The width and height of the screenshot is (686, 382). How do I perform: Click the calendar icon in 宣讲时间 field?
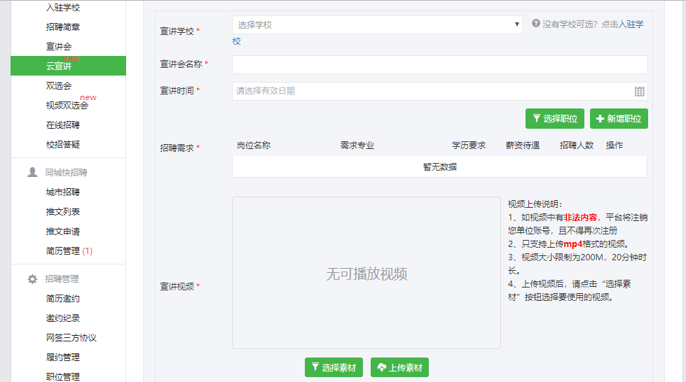click(x=639, y=91)
